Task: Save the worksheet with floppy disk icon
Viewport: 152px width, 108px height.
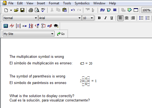Action: [22, 10]
